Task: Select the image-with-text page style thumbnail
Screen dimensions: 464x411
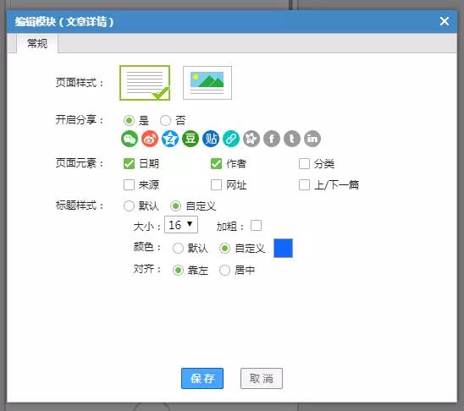Action: (207, 83)
